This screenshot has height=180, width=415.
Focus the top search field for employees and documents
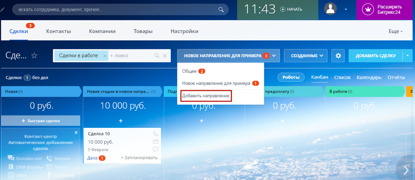point(120,10)
